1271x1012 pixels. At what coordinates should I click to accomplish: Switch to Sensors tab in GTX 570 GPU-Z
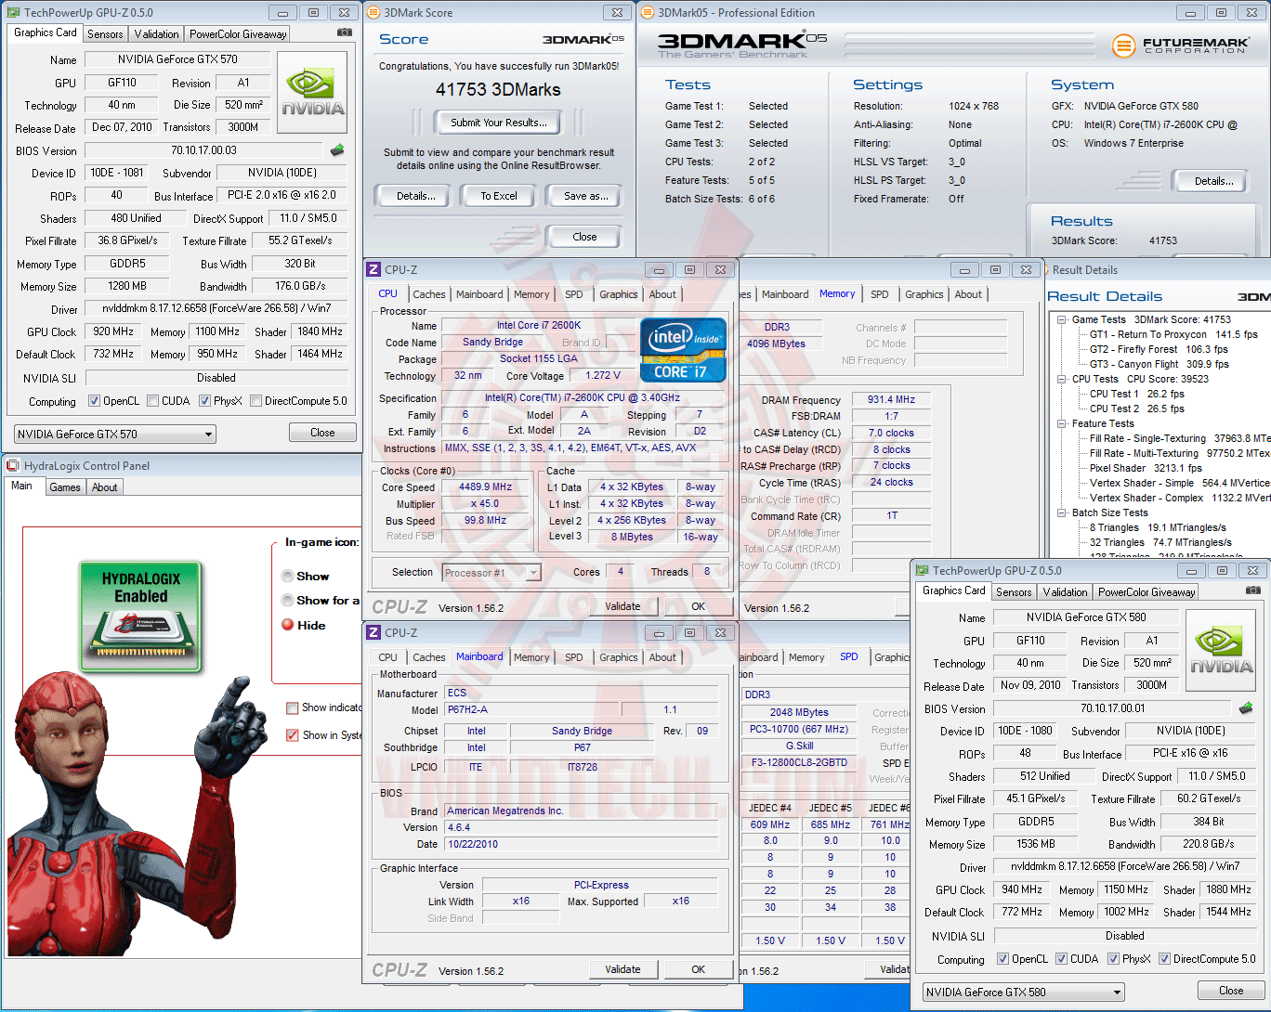click(105, 33)
